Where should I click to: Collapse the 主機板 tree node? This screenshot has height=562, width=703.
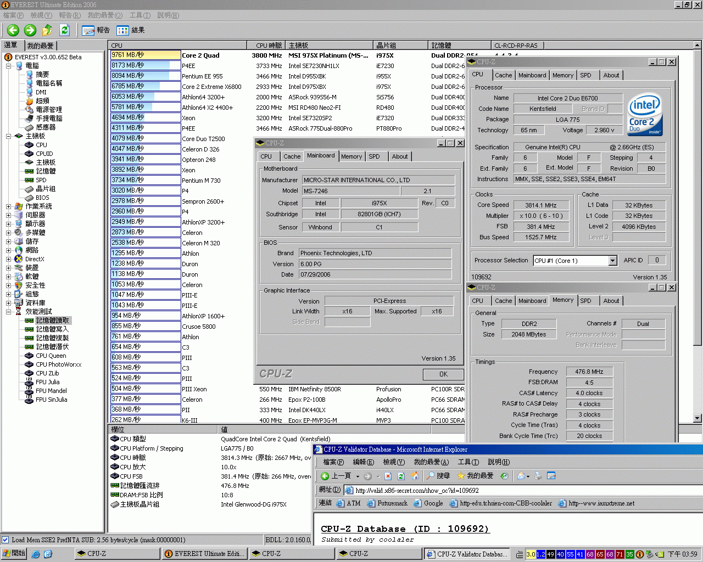9,136
